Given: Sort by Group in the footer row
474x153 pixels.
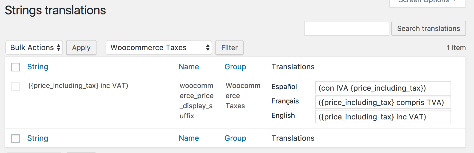Looking at the screenshot, I should pyautogui.click(x=235, y=138).
